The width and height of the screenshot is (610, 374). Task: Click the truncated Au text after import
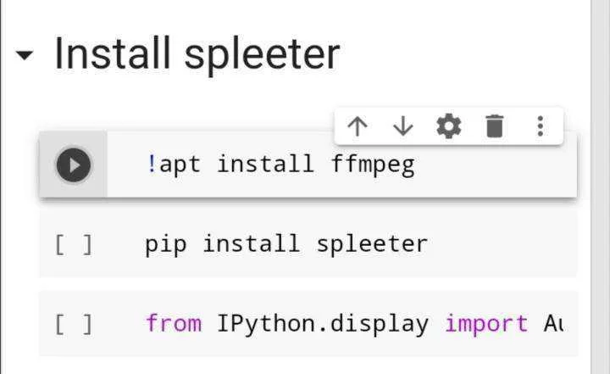point(553,323)
